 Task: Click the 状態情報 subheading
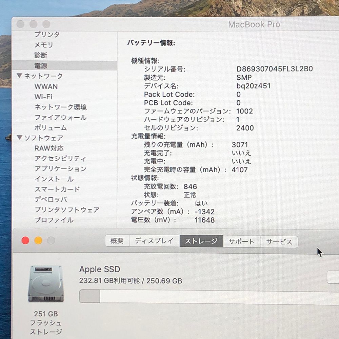145,178
